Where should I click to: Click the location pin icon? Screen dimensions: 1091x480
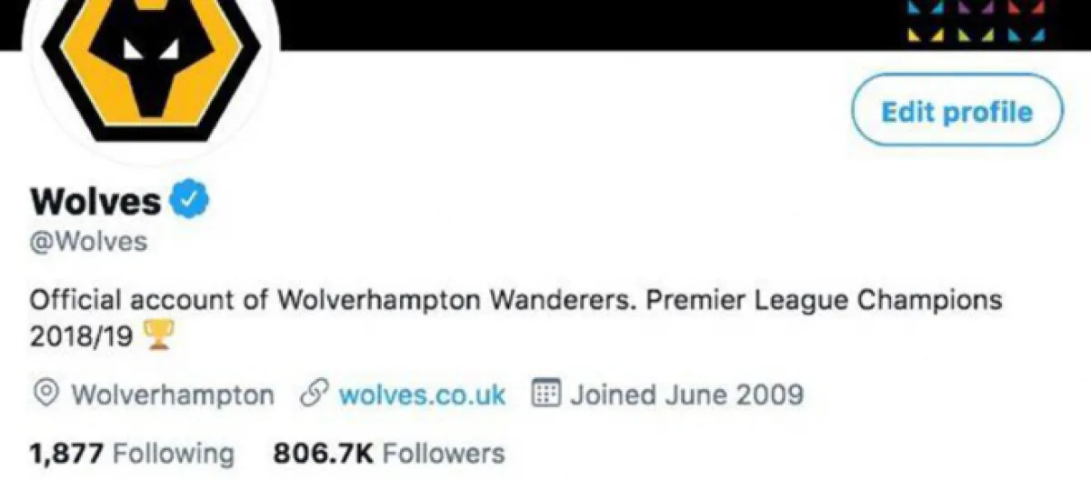(46, 395)
